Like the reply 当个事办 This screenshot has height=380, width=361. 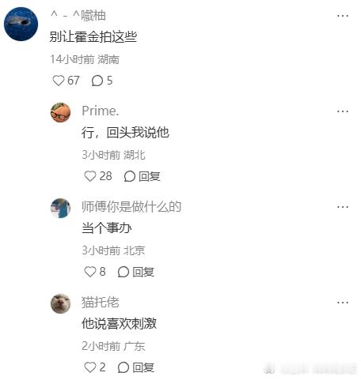pyautogui.click(x=90, y=272)
